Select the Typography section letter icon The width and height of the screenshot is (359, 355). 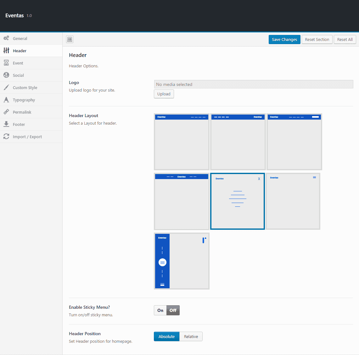coord(6,99)
